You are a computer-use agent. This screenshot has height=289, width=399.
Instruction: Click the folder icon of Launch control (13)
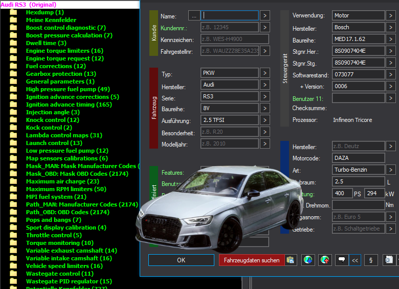pyautogui.click(x=13, y=143)
